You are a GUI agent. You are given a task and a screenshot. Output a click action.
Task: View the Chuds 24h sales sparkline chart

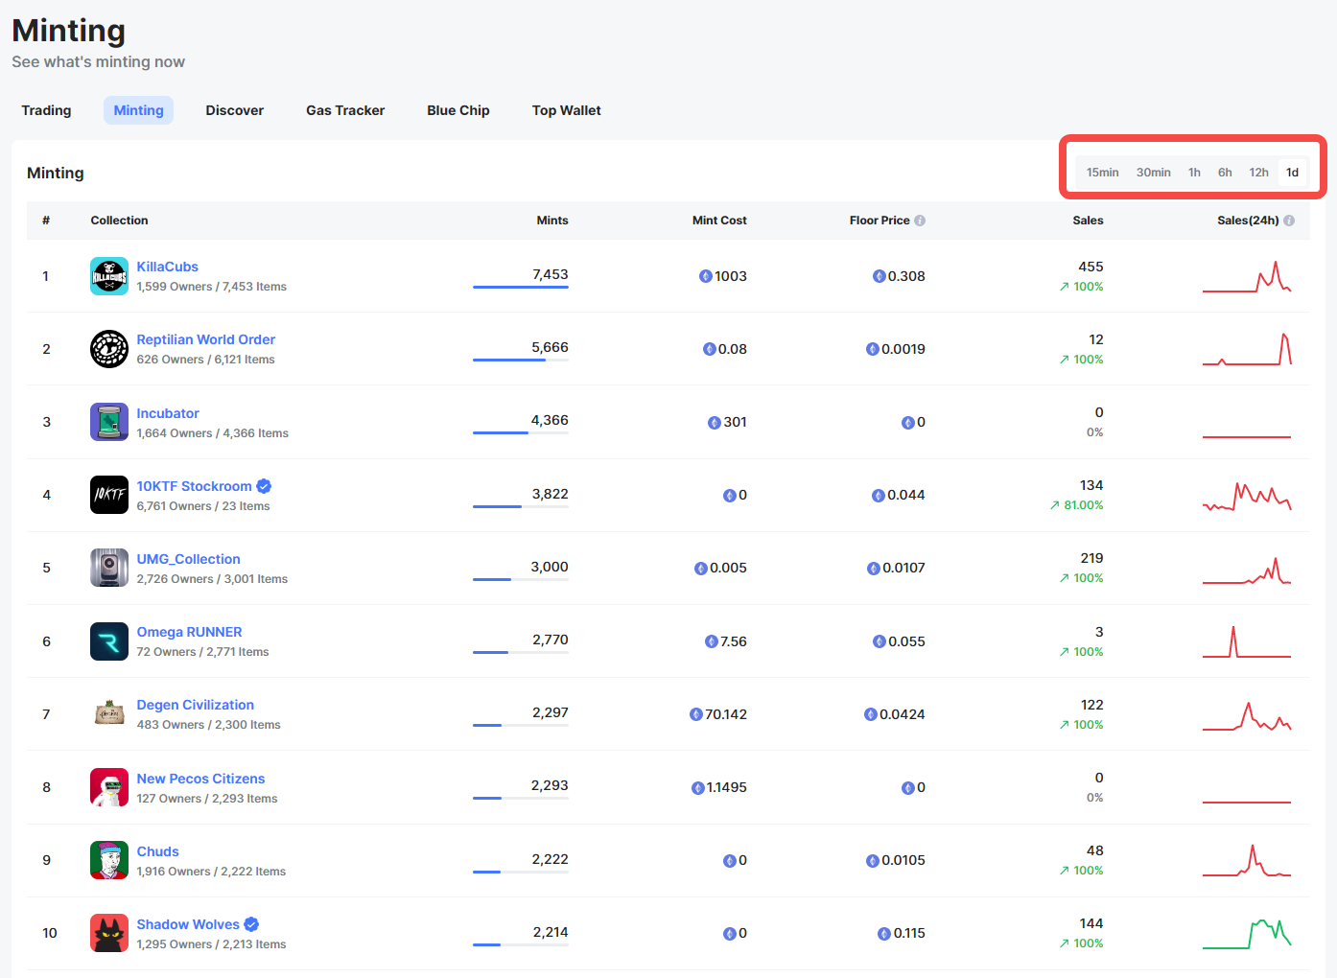click(x=1247, y=861)
